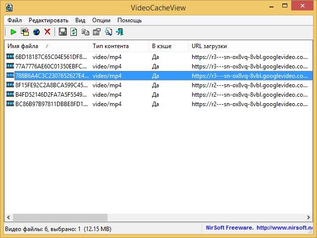Click video/mp4 cell in 8F15FE92 row
Screen dimensions: 317x238
[107, 85]
